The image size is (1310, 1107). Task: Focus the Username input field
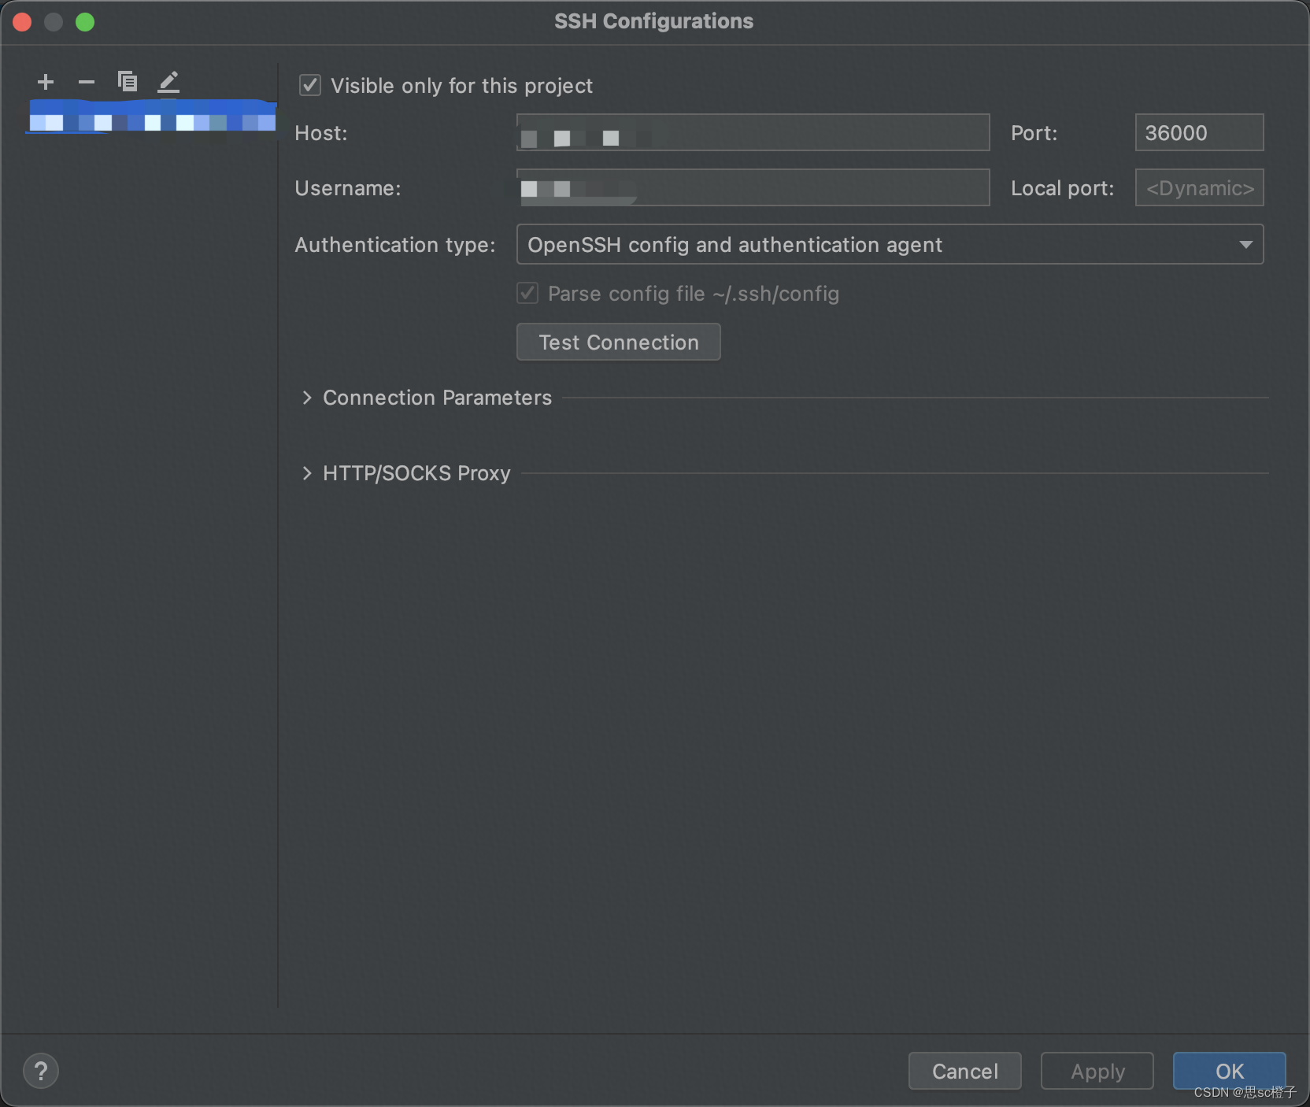pos(753,187)
